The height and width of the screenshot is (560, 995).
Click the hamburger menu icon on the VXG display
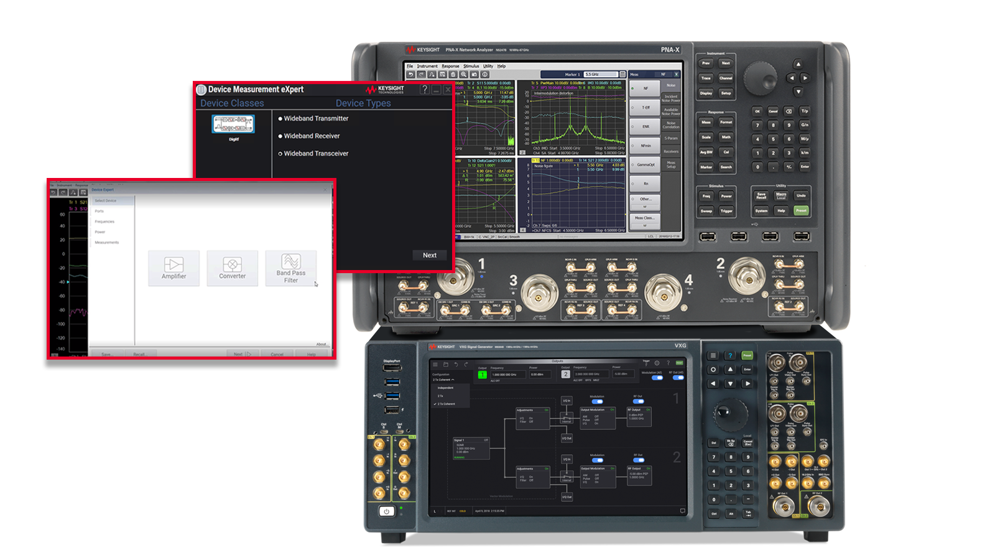click(x=435, y=365)
